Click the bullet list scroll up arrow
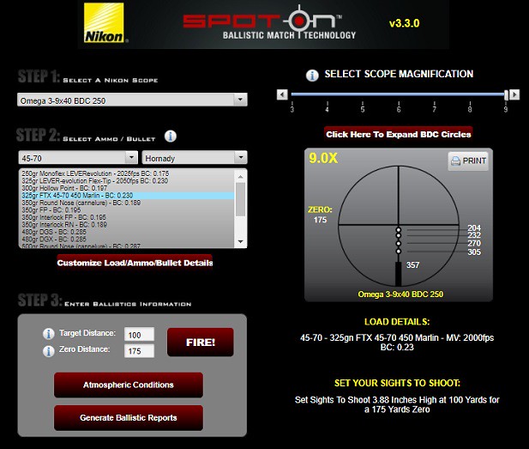This screenshot has height=449, width=529. pyautogui.click(x=241, y=176)
